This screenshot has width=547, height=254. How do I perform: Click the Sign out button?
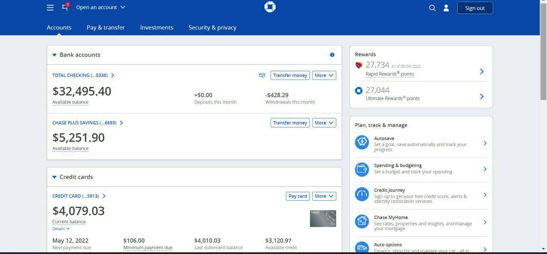[x=475, y=8]
